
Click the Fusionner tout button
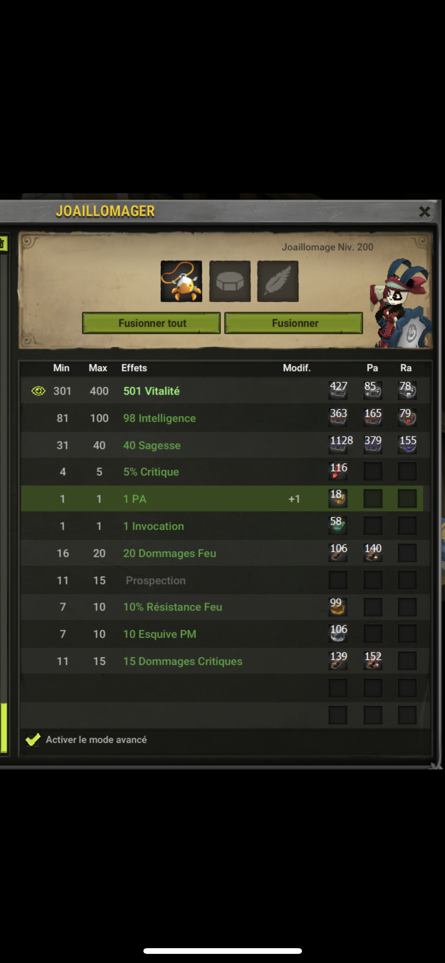pyautogui.click(x=151, y=323)
